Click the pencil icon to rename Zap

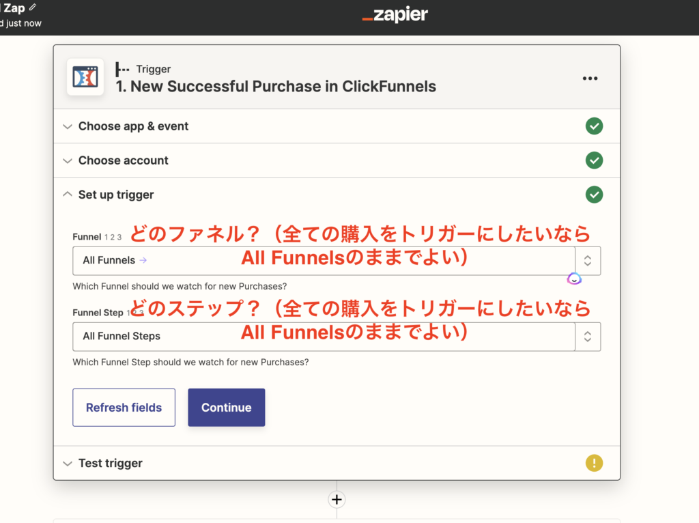[33, 7]
